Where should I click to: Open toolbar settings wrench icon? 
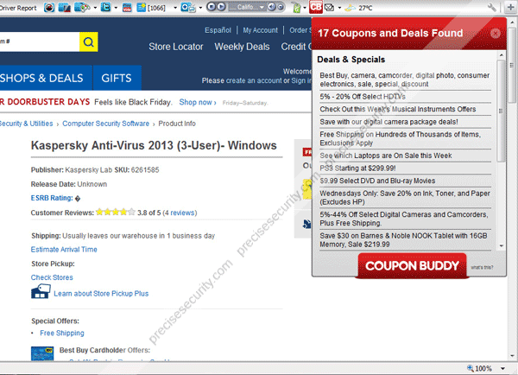(x=492, y=7)
